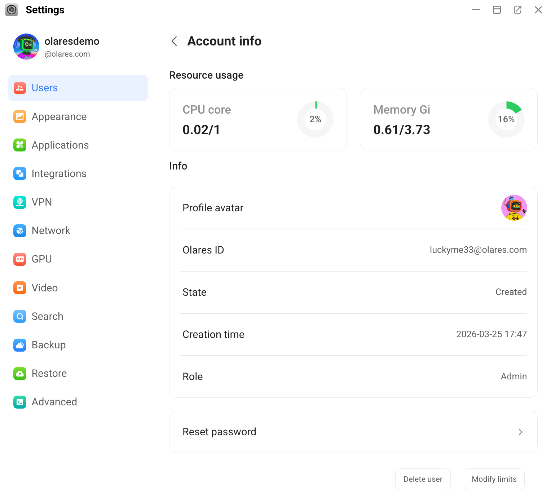Click the Advanced terminal icon
This screenshot has width=551, height=502.
click(x=20, y=402)
